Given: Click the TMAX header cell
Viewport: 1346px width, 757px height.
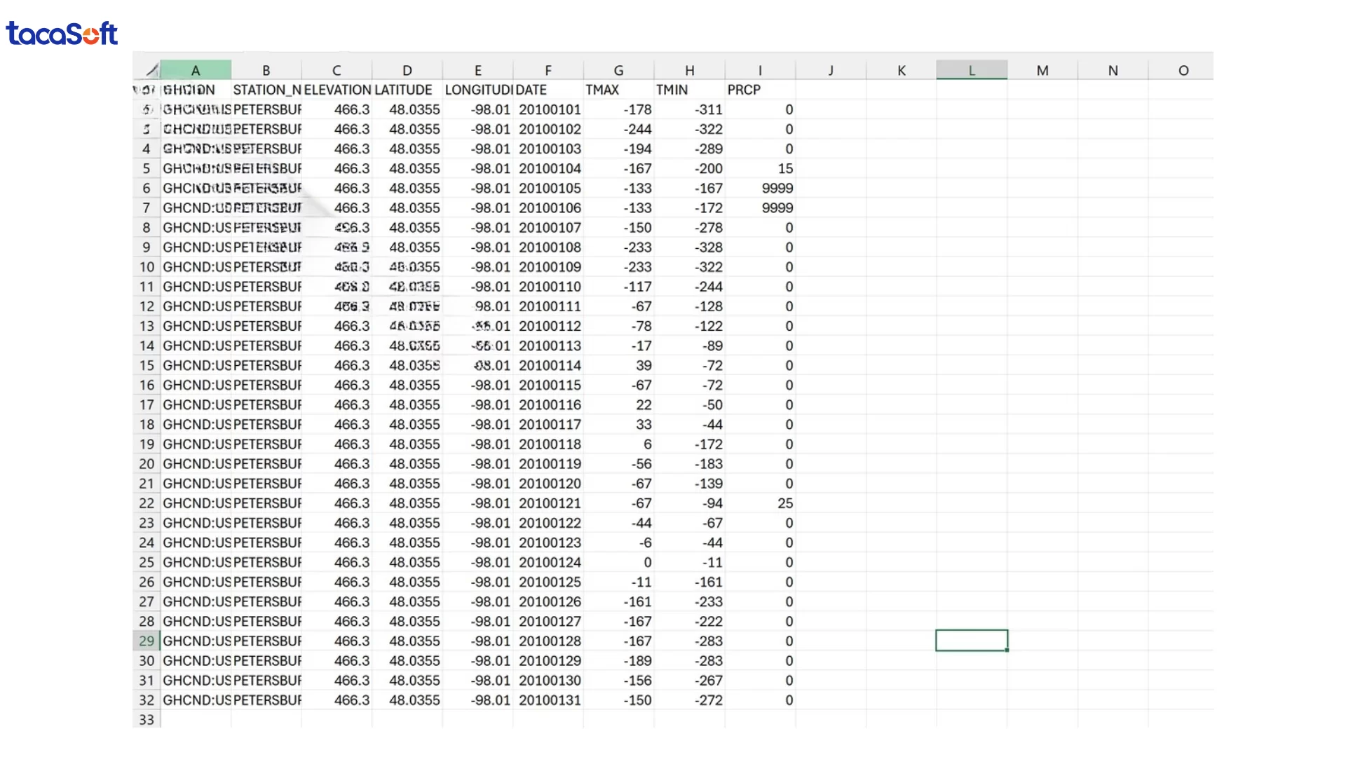Looking at the screenshot, I should pos(619,90).
